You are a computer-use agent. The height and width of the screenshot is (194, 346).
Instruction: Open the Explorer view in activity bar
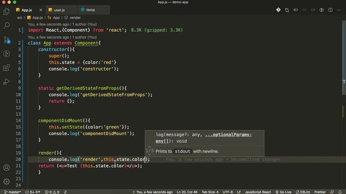click(x=6, y=11)
